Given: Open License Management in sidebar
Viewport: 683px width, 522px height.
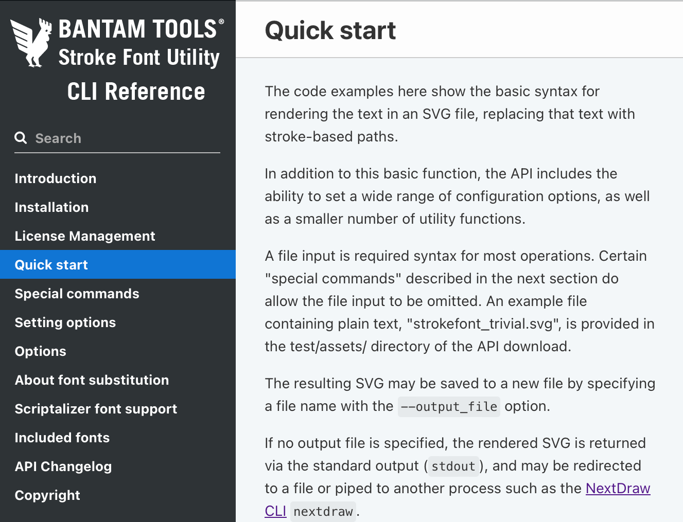Looking at the screenshot, I should [85, 236].
